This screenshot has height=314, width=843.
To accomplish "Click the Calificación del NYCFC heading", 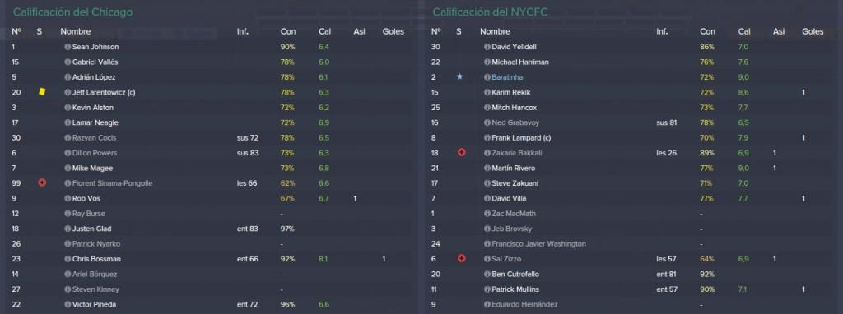I will click(x=490, y=12).
